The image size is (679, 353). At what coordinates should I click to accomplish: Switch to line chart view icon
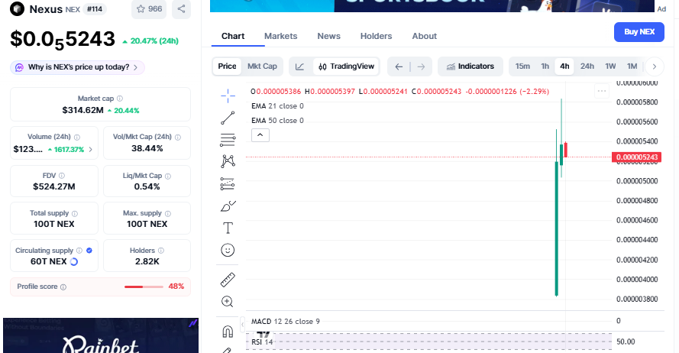point(299,66)
